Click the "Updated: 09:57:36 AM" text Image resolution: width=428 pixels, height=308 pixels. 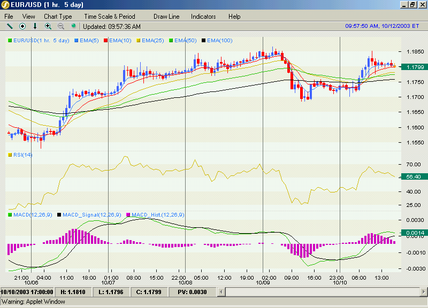pos(112,27)
